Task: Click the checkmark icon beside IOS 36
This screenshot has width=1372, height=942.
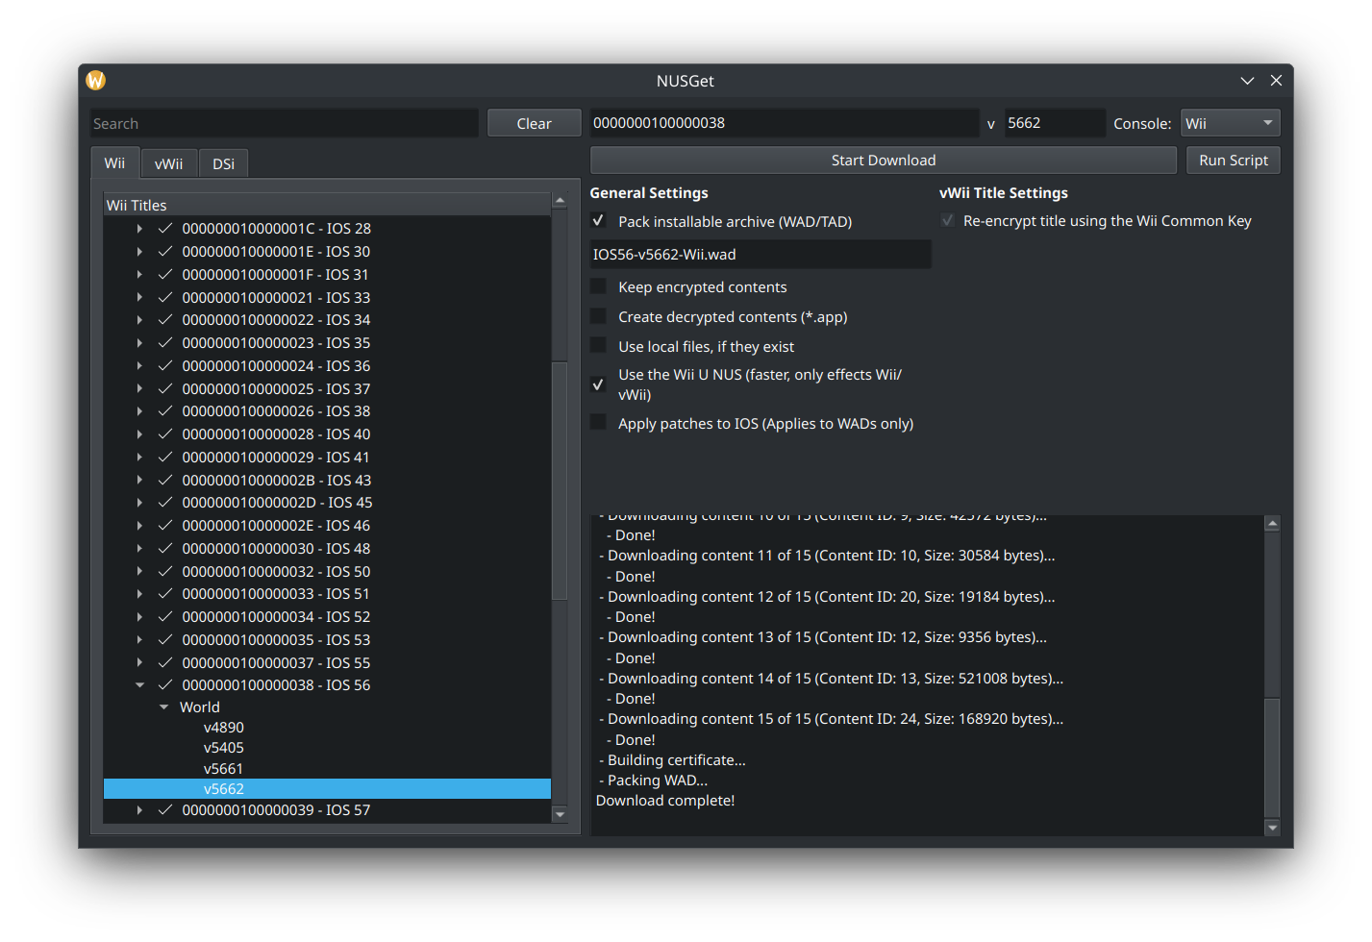Action: pyautogui.click(x=165, y=366)
